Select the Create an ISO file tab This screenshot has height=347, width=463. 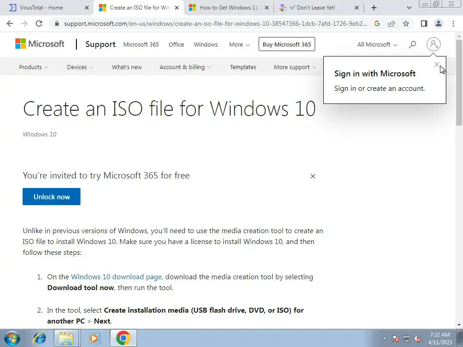pyautogui.click(x=139, y=8)
